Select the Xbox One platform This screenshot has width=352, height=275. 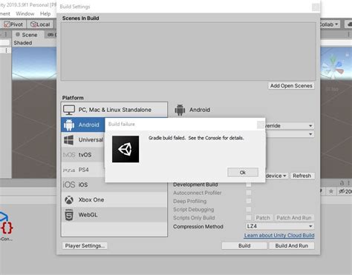(x=114, y=199)
